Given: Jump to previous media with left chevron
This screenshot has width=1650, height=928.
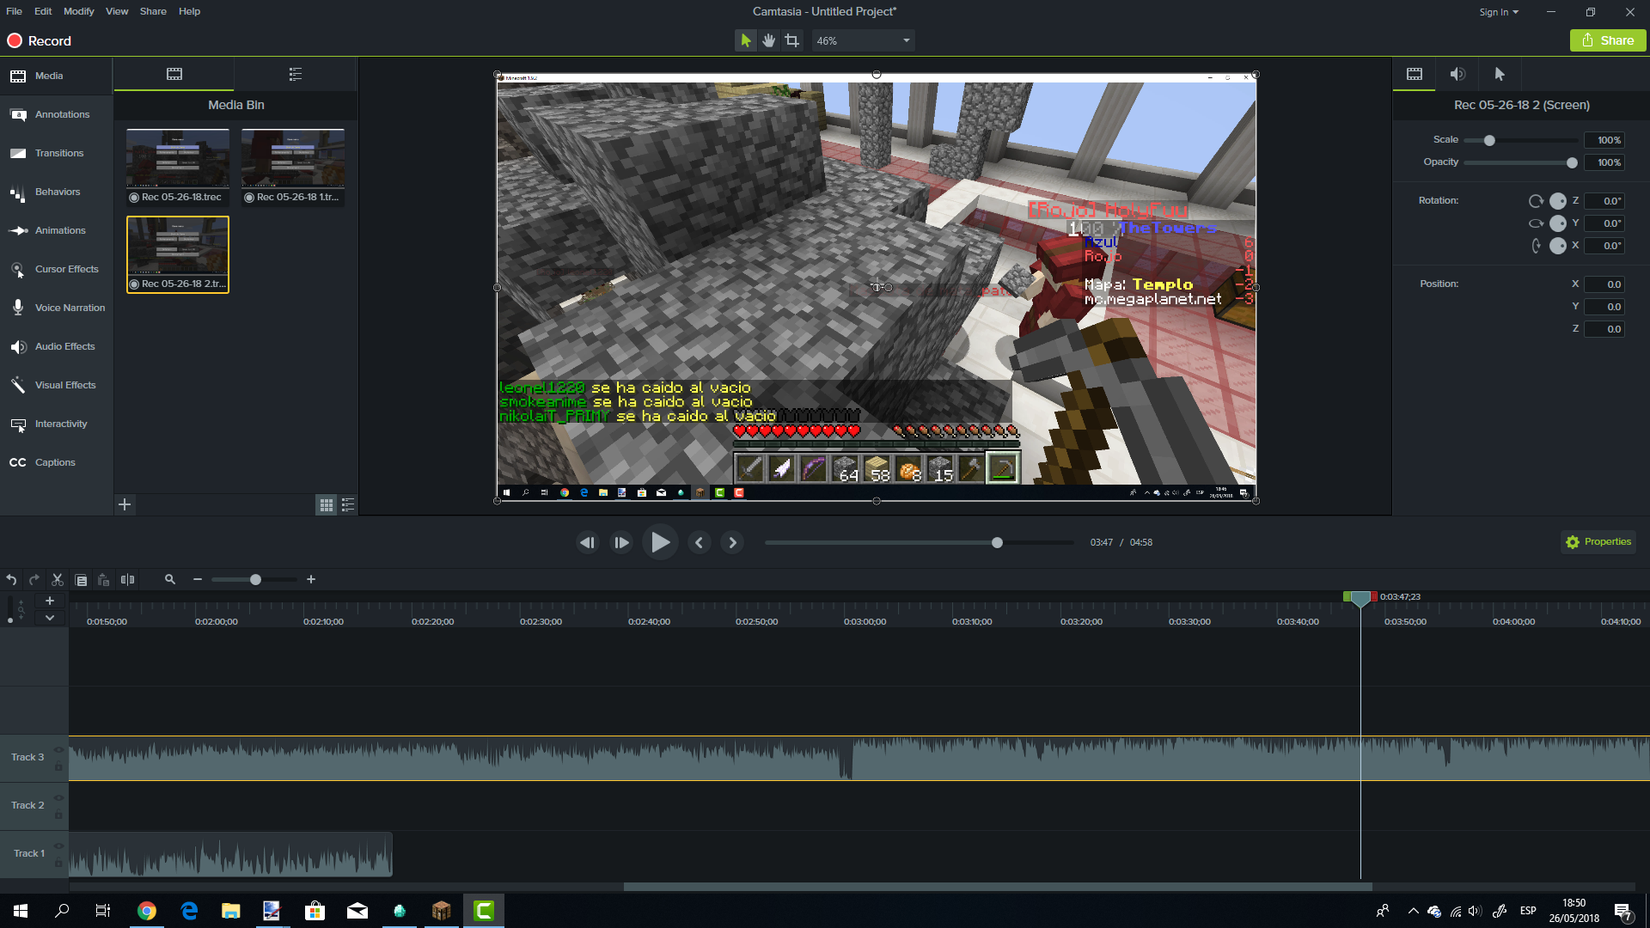Looking at the screenshot, I should pyautogui.click(x=699, y=542).
